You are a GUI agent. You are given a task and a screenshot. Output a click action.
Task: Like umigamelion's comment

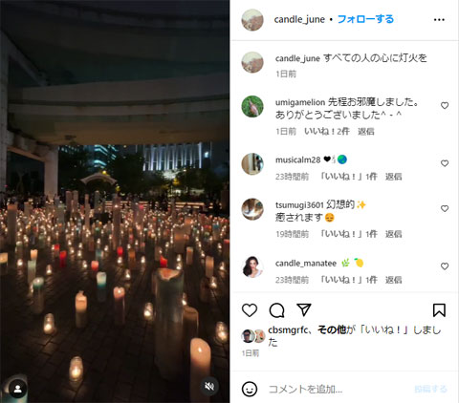coord(445,105)
